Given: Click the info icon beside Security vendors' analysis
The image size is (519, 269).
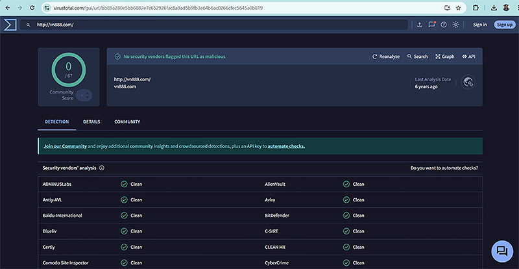Looking at the screenshot, I should click(102, 168).
